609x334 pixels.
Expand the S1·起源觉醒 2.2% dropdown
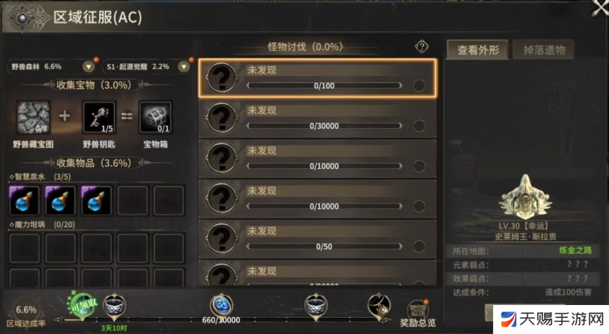[x=184, y=67]
